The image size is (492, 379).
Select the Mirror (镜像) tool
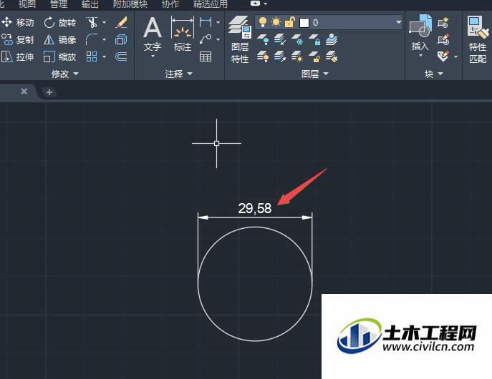coord(59,40)
